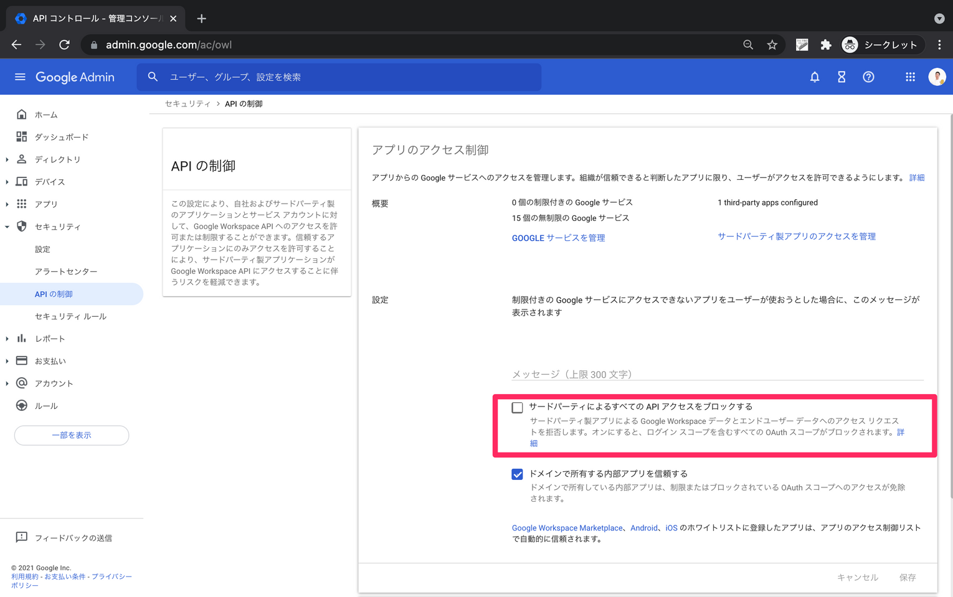Open ダッシュボード in the sidebar

(x=62, y=137)
